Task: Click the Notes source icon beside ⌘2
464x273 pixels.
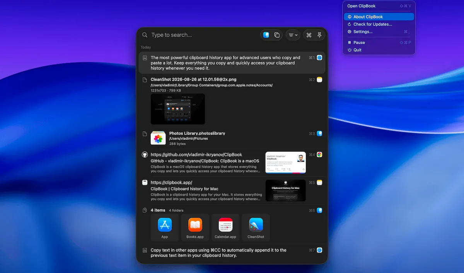Action: pyautogui.click(x=319, y=80)
